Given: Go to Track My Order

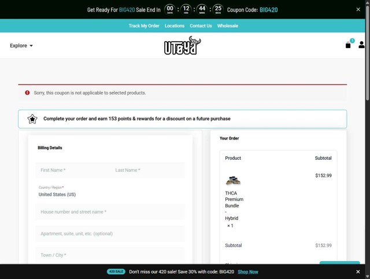Looking at the screenshot, I should pos(144,25).
